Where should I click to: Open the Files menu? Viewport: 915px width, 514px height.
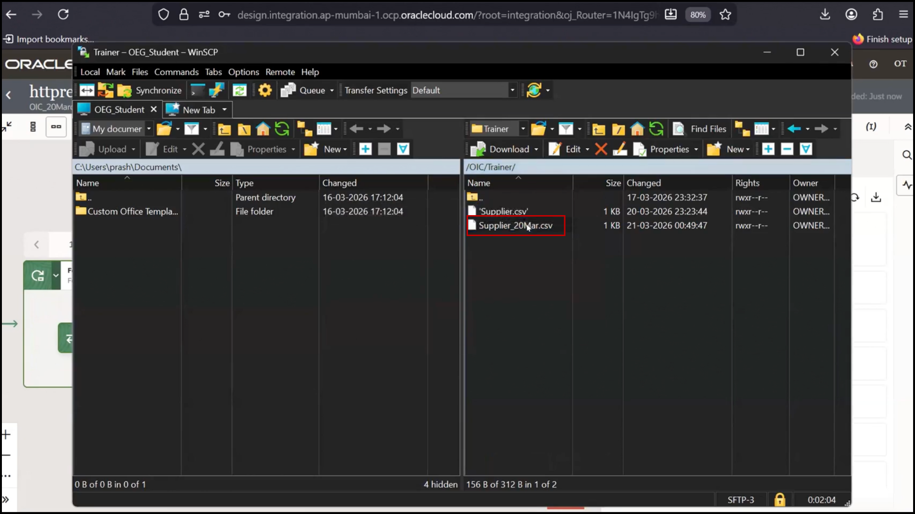click(140, 72)
